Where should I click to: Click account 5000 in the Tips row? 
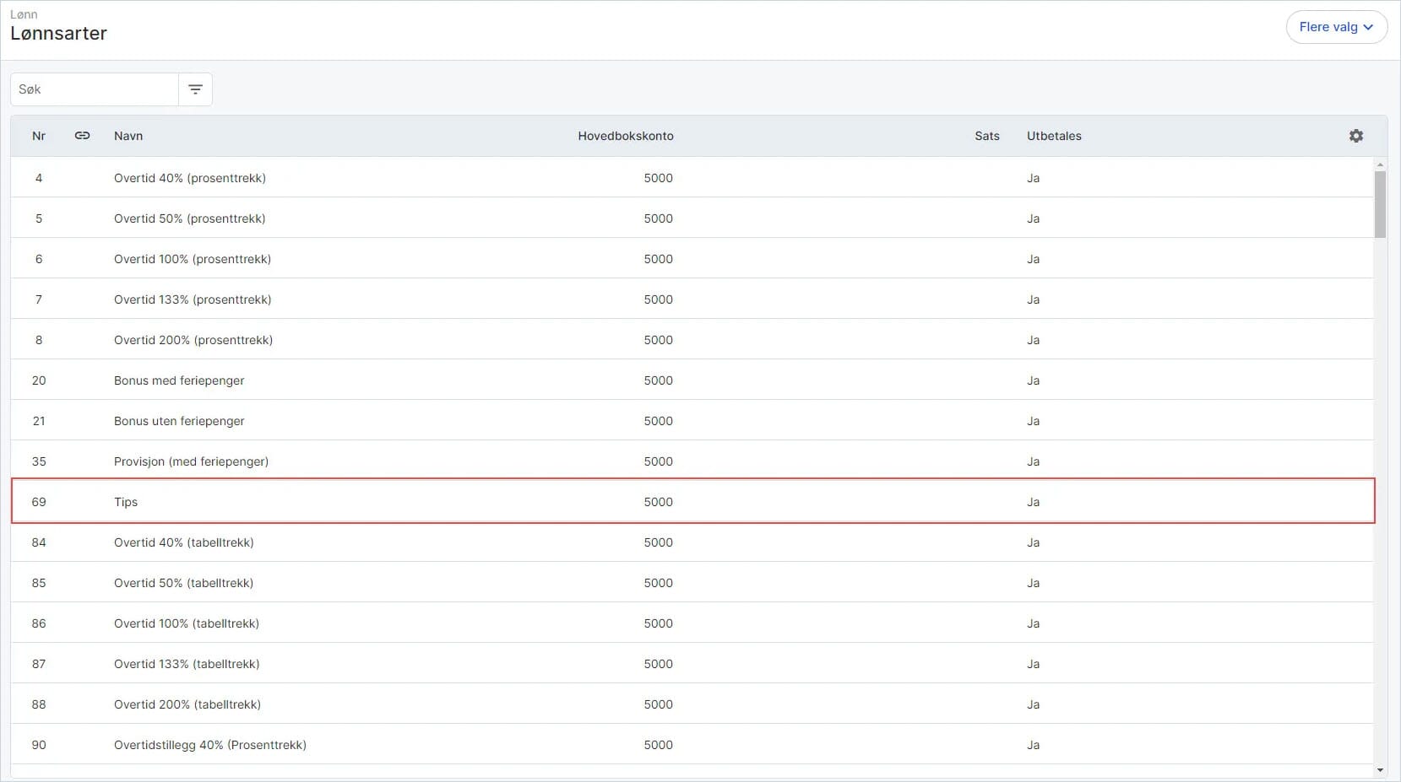click(659, 502)
